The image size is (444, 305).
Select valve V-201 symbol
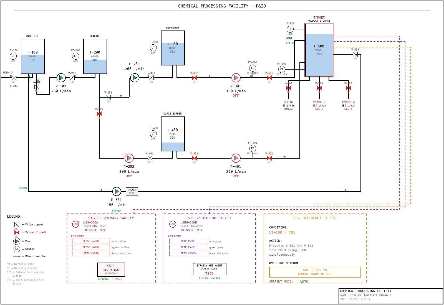coord(72,78)
